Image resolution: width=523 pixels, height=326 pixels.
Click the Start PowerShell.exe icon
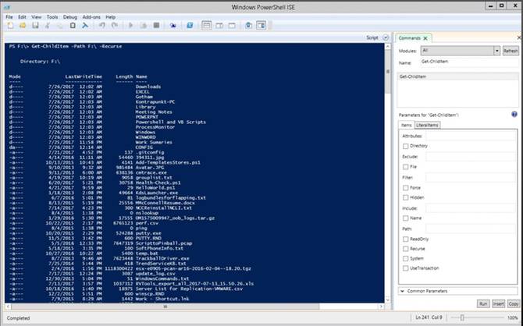(190, 26)
